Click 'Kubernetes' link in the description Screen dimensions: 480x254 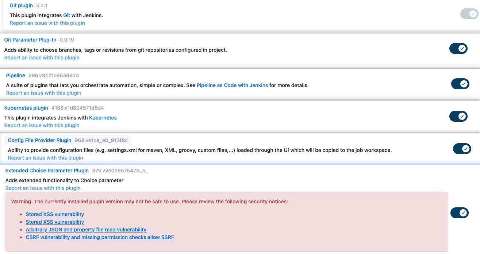coord(103,118)
